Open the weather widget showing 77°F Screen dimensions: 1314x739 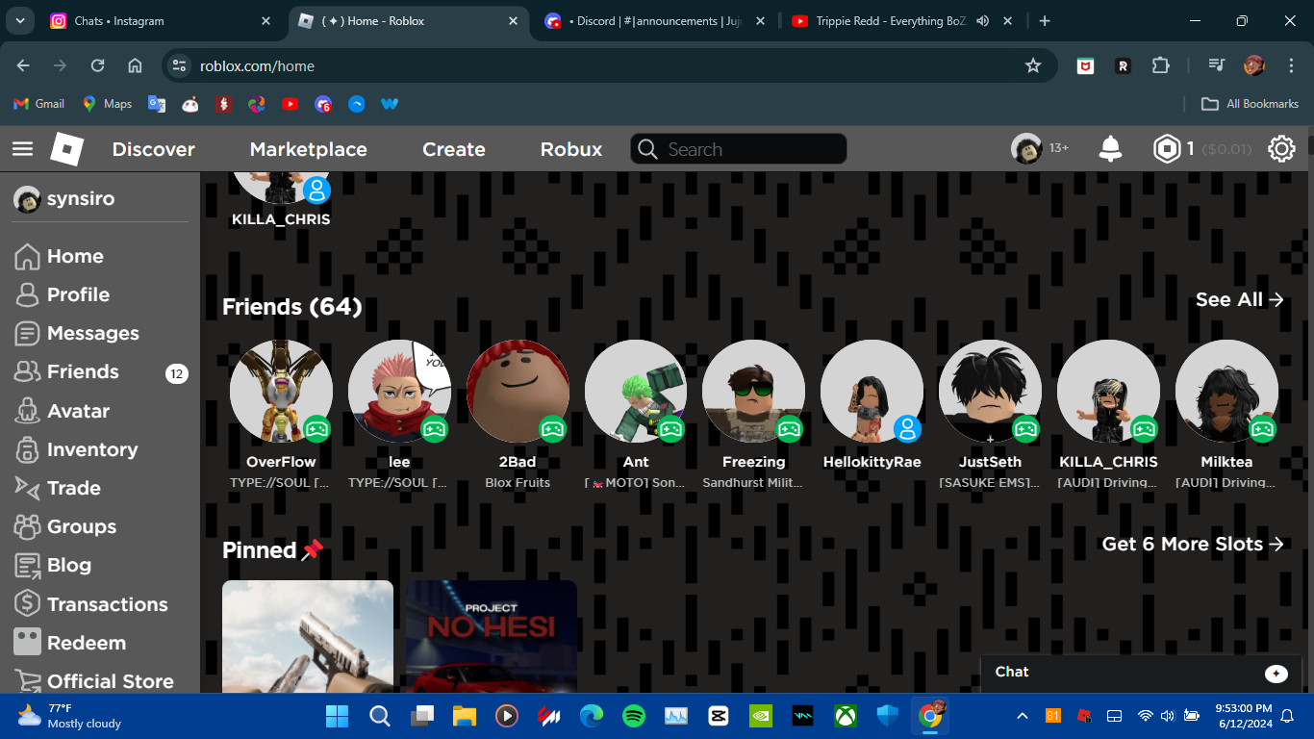[x=69, y=716]
